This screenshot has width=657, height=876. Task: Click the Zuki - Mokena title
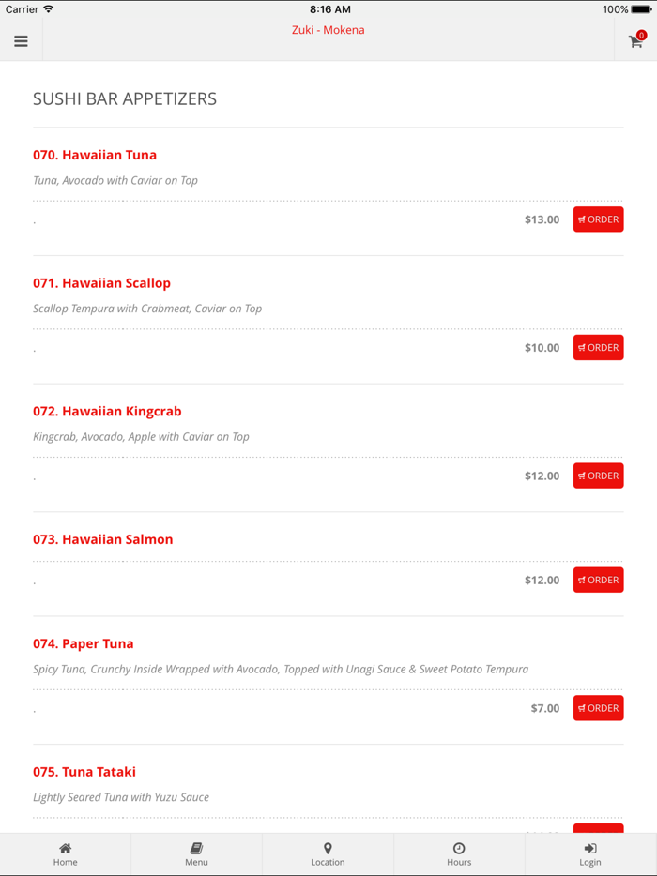(328, 29)
